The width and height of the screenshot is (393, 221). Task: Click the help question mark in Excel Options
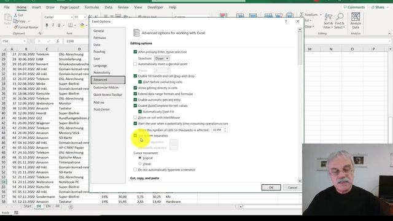pyautogui.click(x=286, y=21)
